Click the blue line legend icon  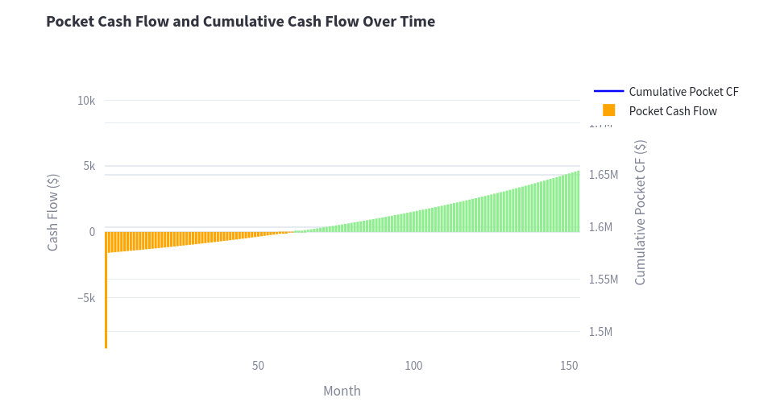tap(608, 91)
